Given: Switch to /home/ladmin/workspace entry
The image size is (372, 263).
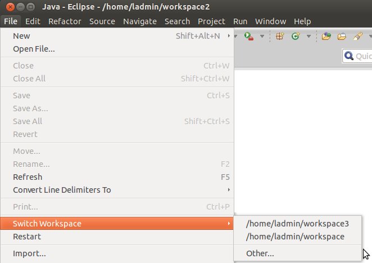Looking at the screenshot, I should click(297, 237).
